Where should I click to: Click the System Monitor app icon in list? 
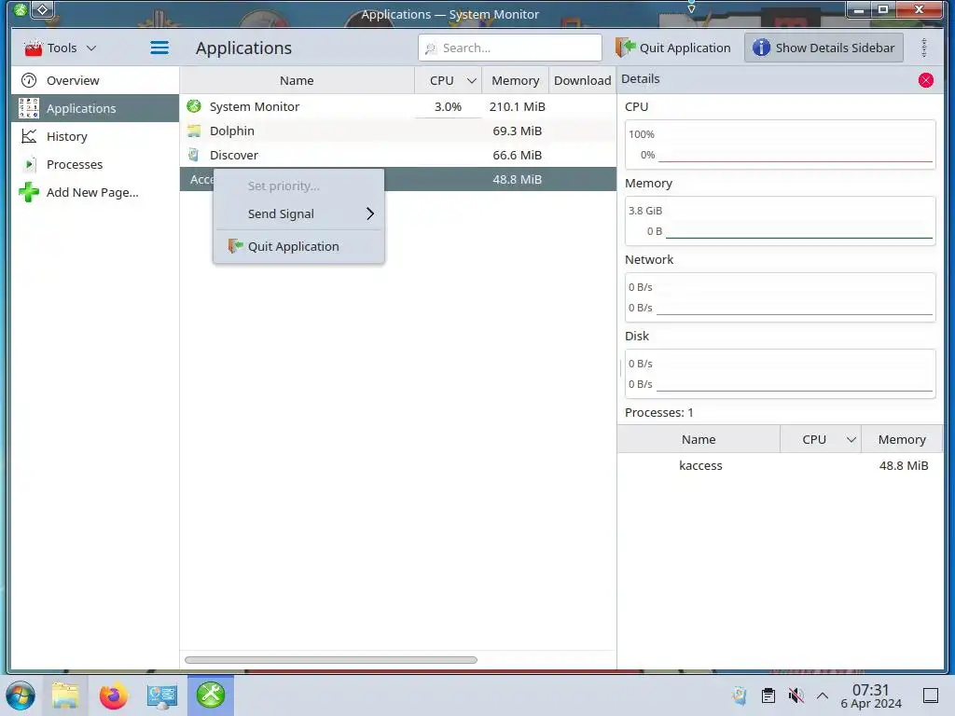tap(194, 106)
